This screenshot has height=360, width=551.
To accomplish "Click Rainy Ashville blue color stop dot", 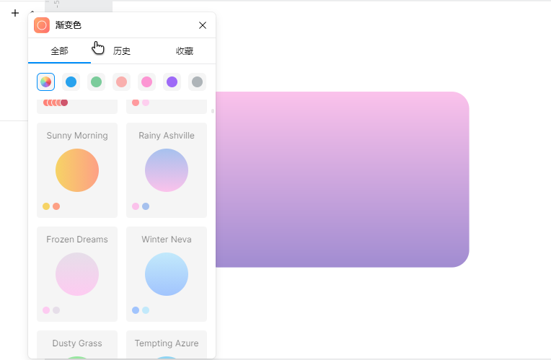I will point(146,206).
